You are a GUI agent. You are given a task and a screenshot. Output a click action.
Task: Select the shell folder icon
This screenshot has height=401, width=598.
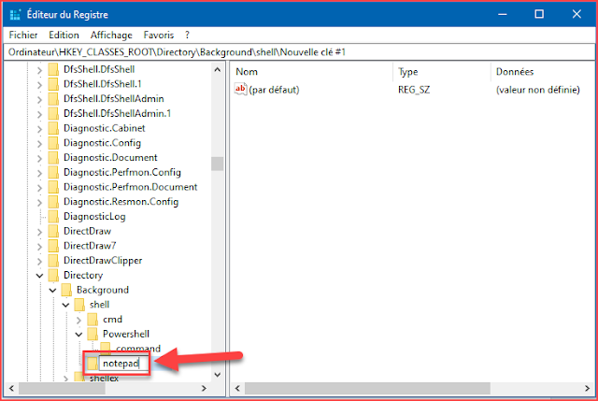click(79, 305)
